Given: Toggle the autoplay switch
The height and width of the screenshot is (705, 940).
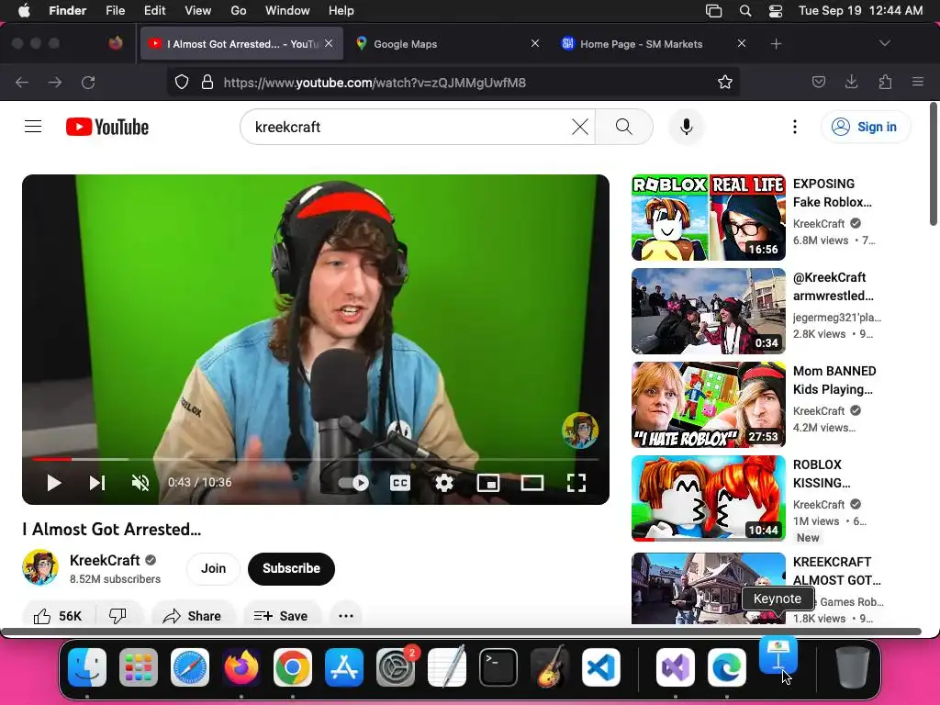Looking at the screenshot, I should [353, 483].
